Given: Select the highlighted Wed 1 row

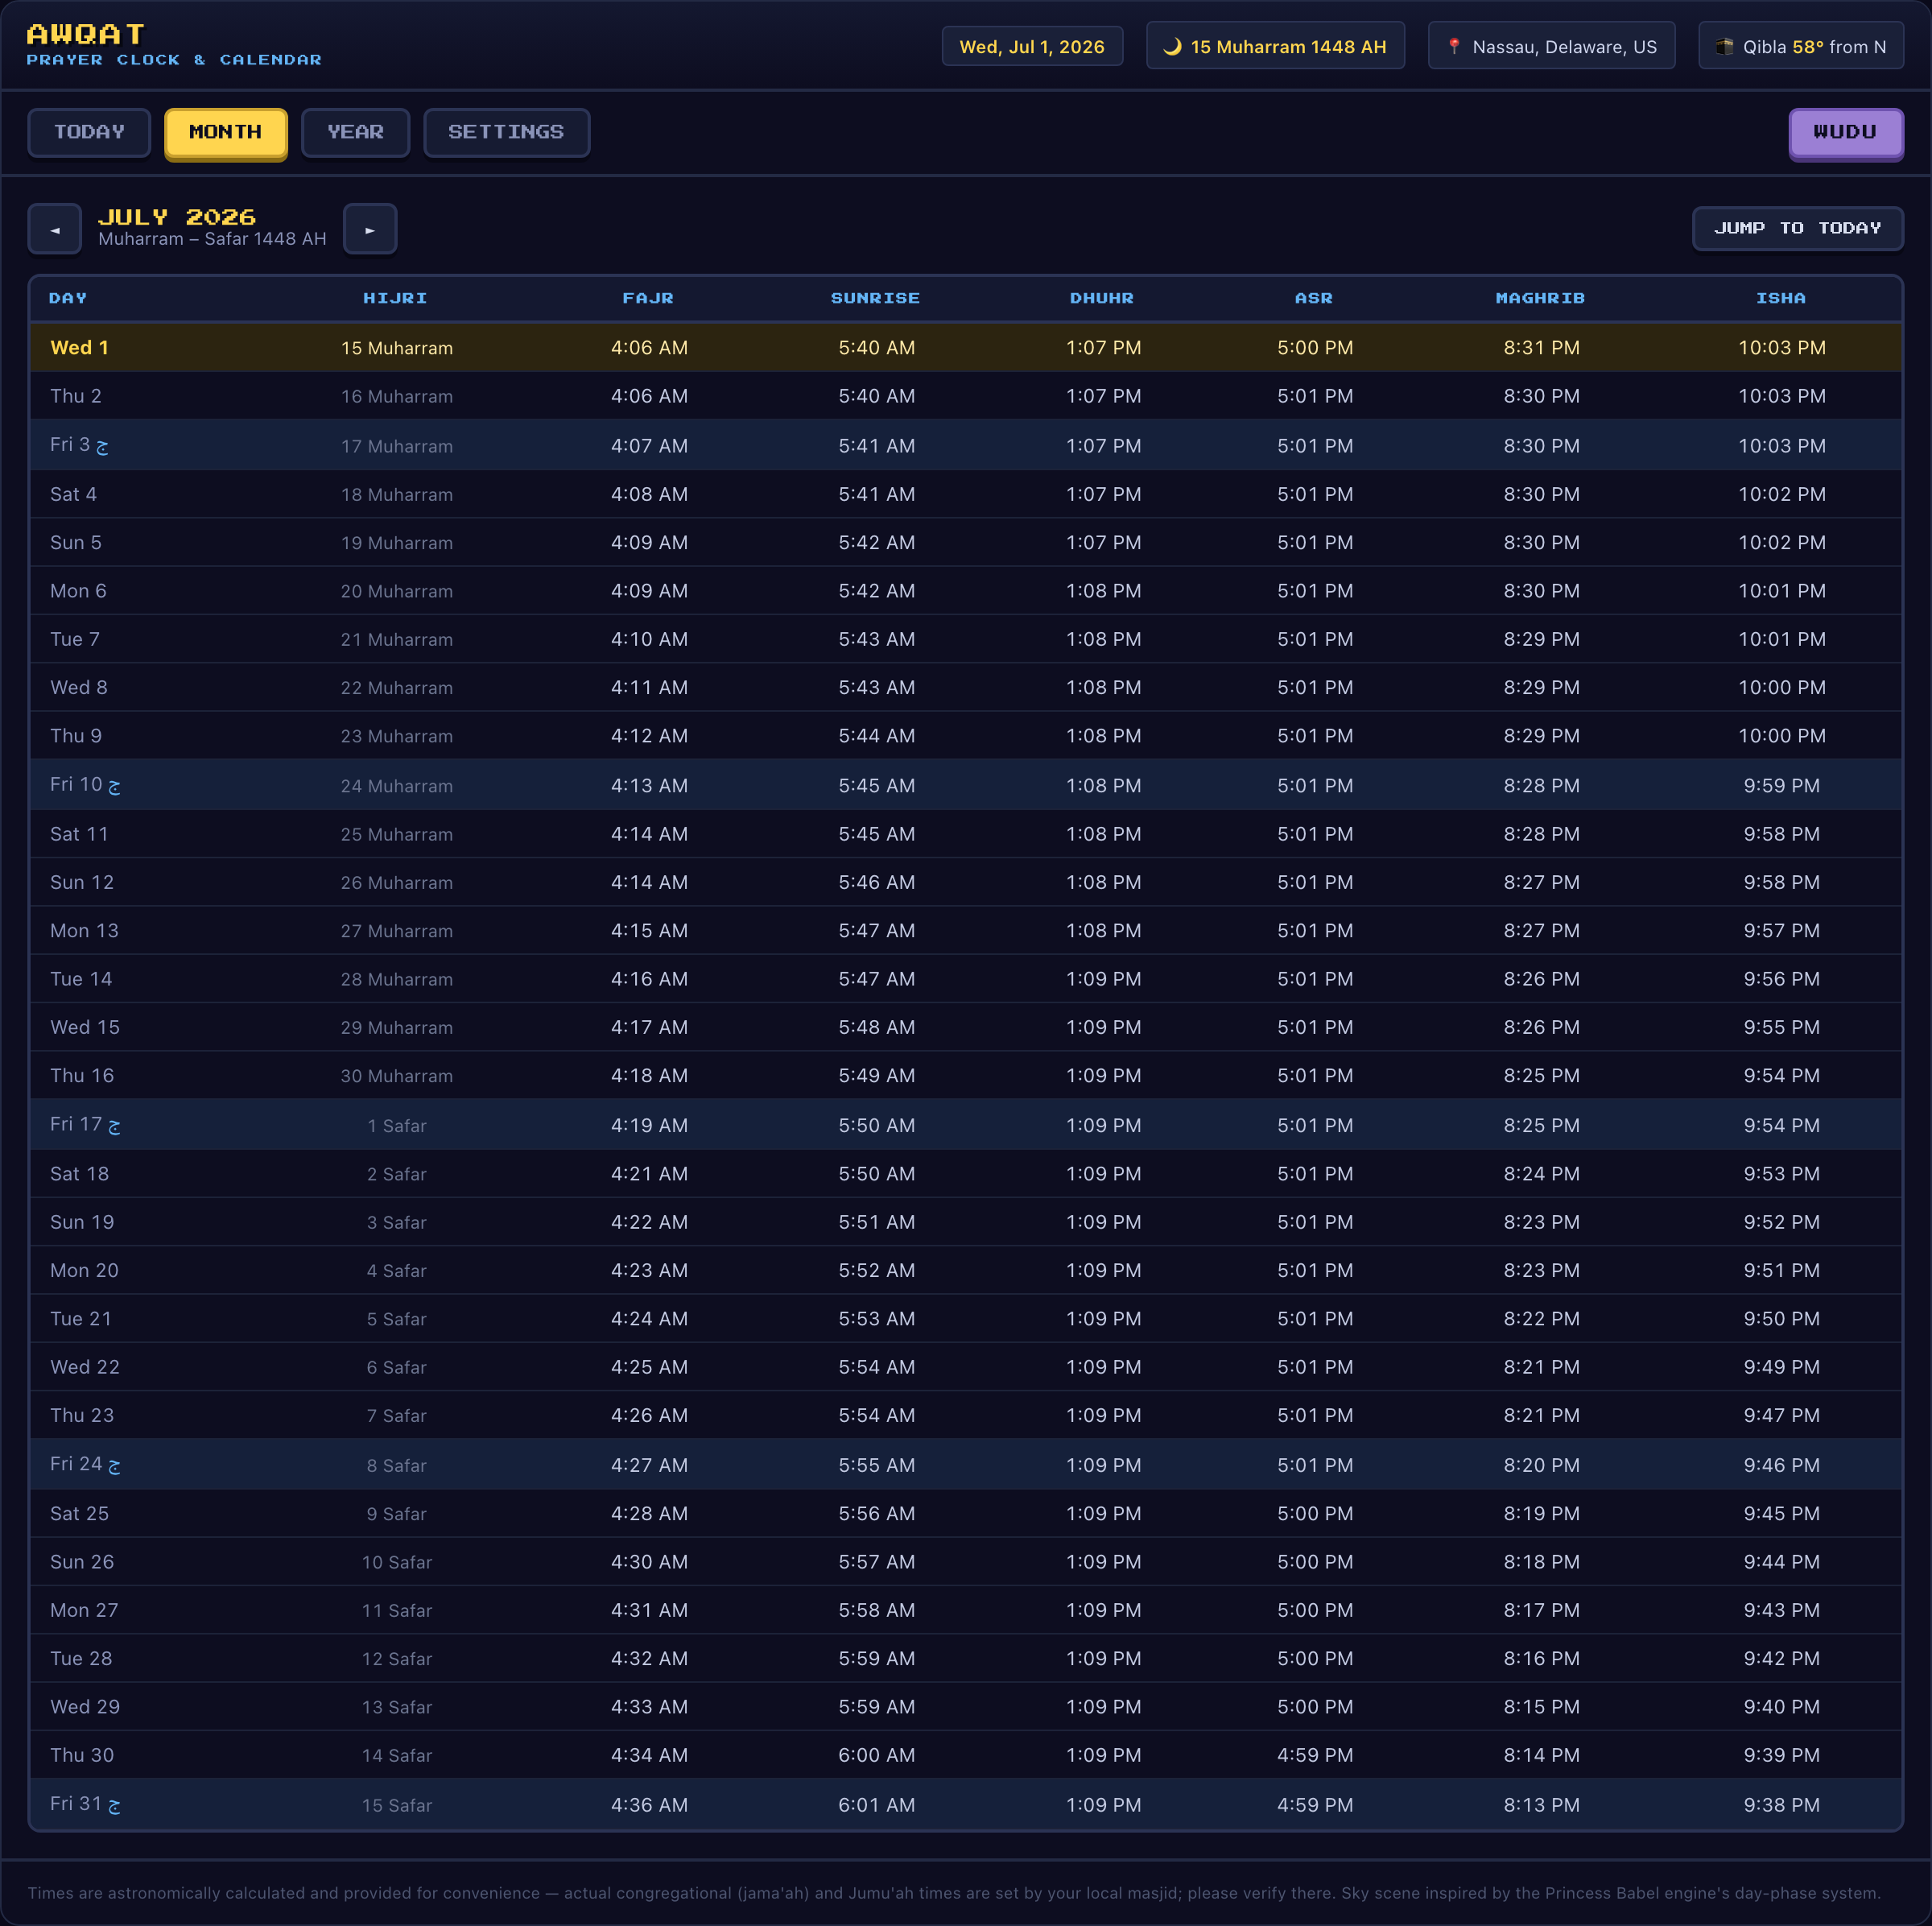Looking at the screenshot, I should point(966,347).
